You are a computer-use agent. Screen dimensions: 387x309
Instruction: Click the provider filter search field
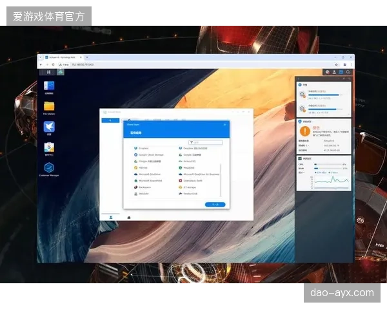pyautogui.click(x=206, y=142)
